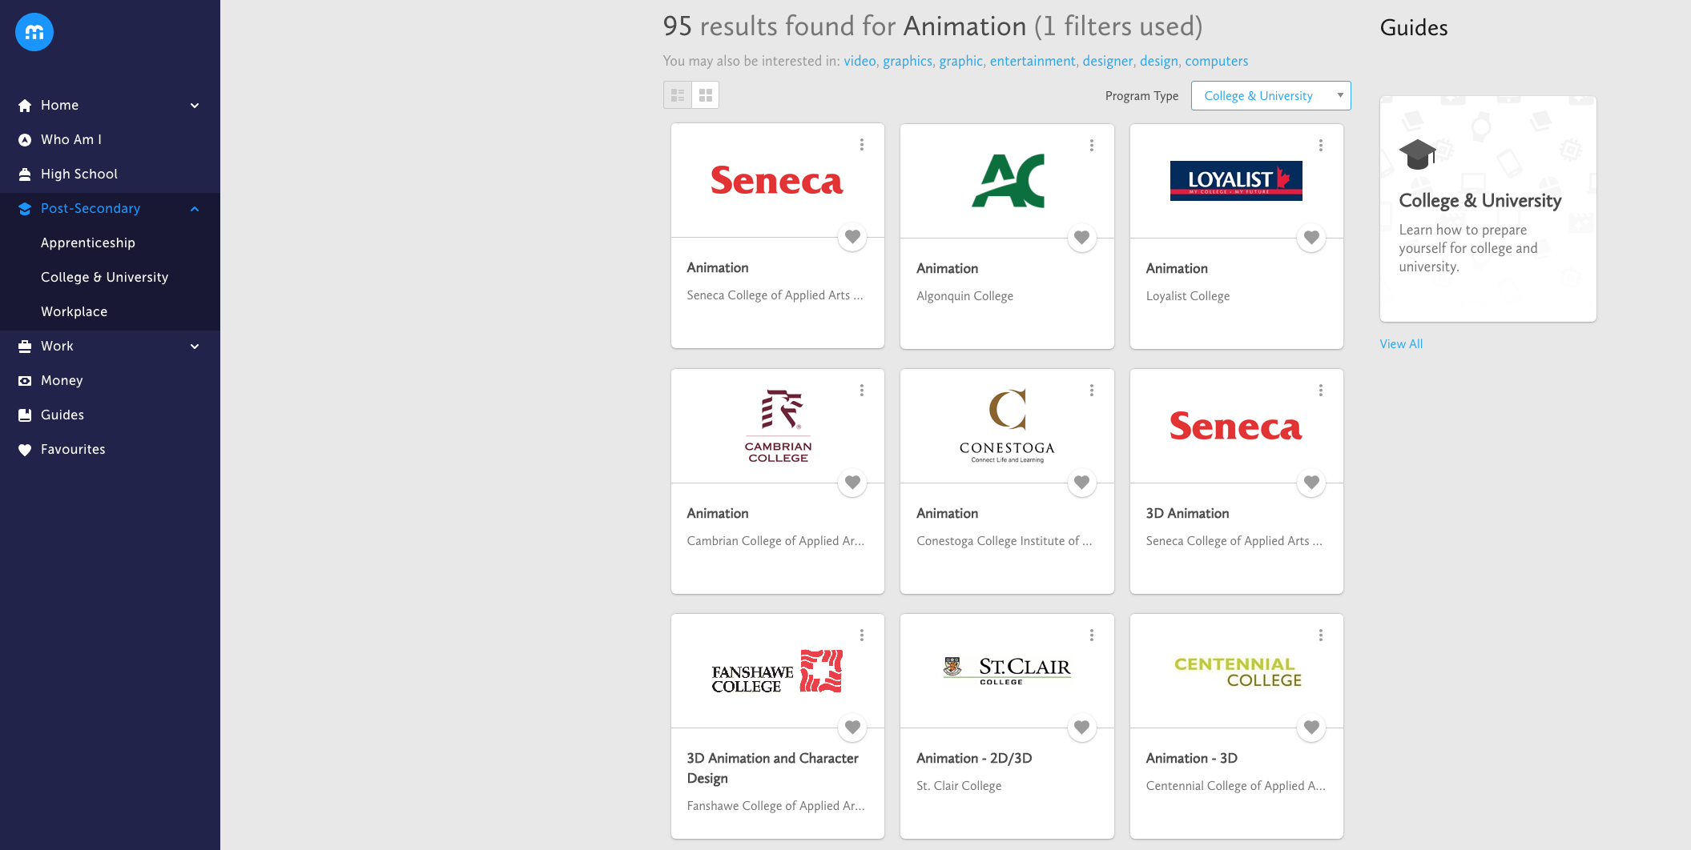1691x850 pixels.
Task: Open three-dot menu on Conestoga card
Action: [1091, 391]
